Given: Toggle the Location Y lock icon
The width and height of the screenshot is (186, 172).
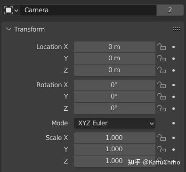Looking at the screenshot, I should point(162,58).
